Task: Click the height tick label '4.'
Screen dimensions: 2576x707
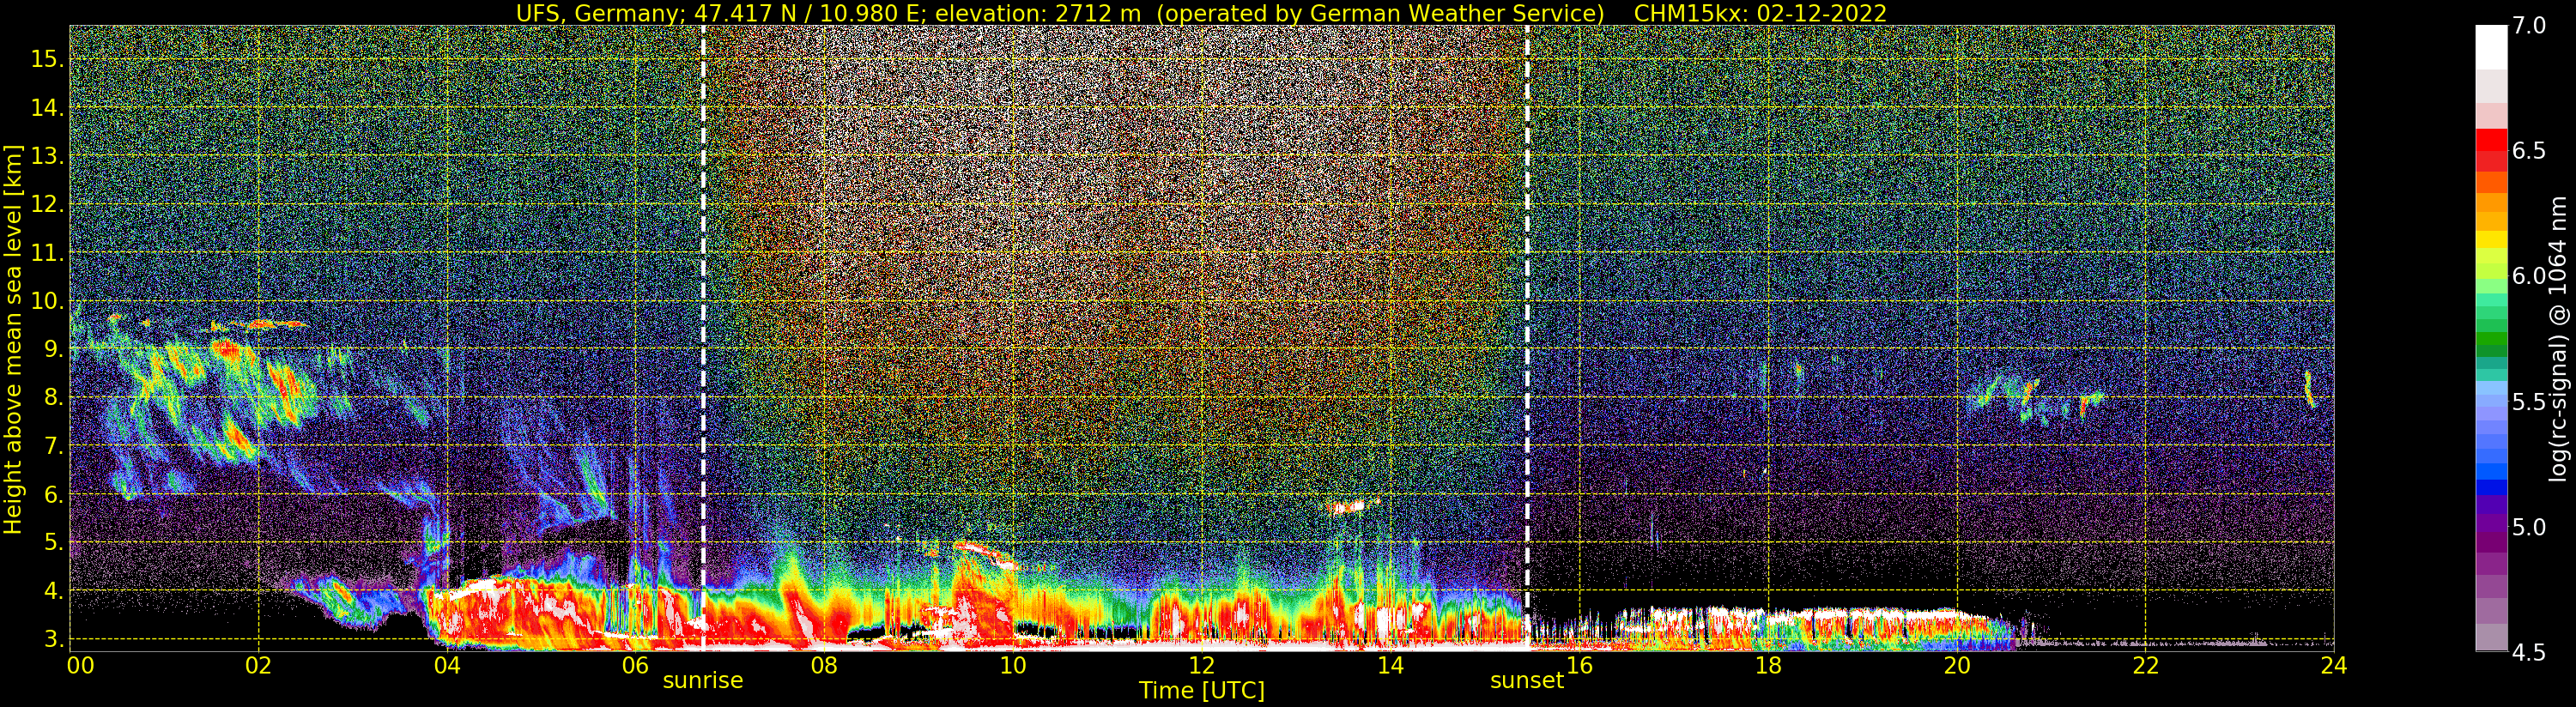Action: coord(54,591)
